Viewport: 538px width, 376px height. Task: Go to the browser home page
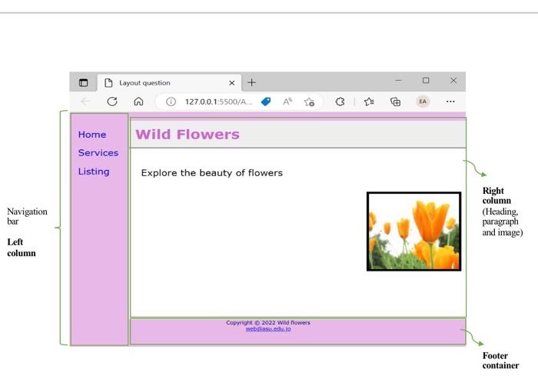pos(138,101)
